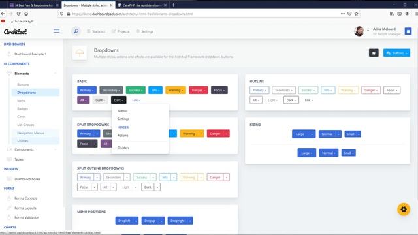This screenshot has height=235, width=418.
Task: Go to browser home icon
Action: [x=26, y=14]
